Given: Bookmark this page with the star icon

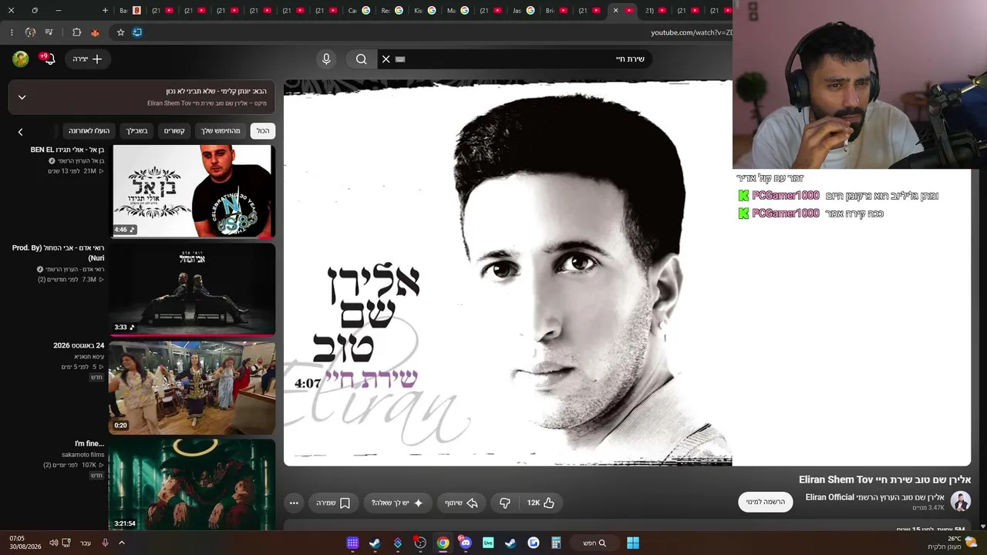Looking at the screenshot, I should click(x=120, y=32).
